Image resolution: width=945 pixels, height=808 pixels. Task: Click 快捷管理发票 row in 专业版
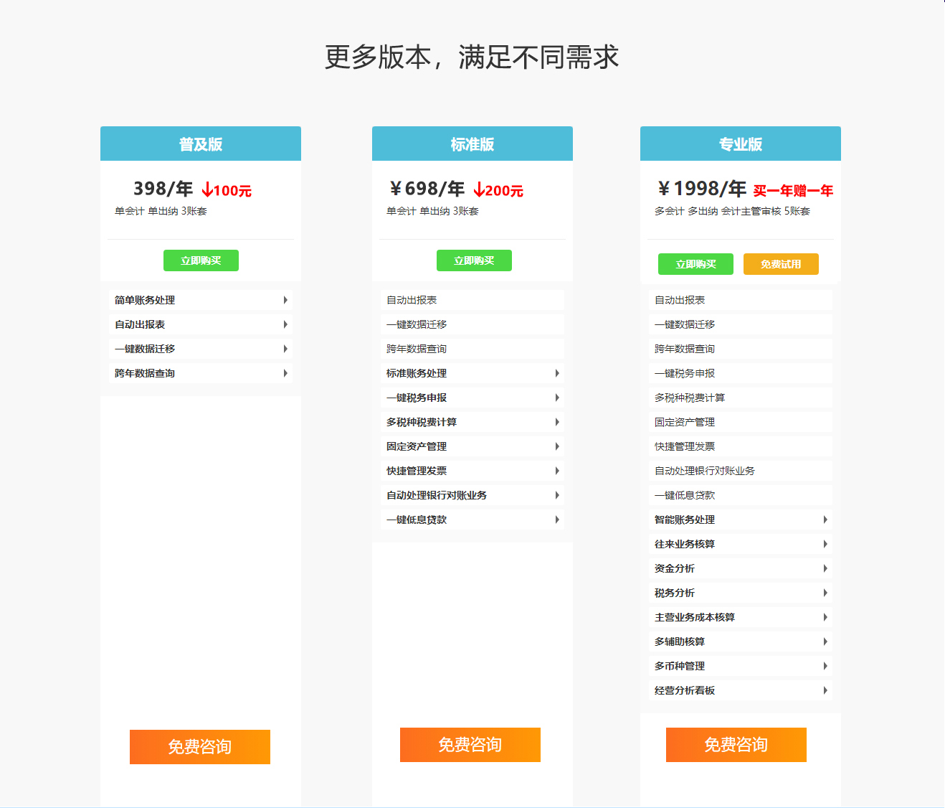pos(741,446)
